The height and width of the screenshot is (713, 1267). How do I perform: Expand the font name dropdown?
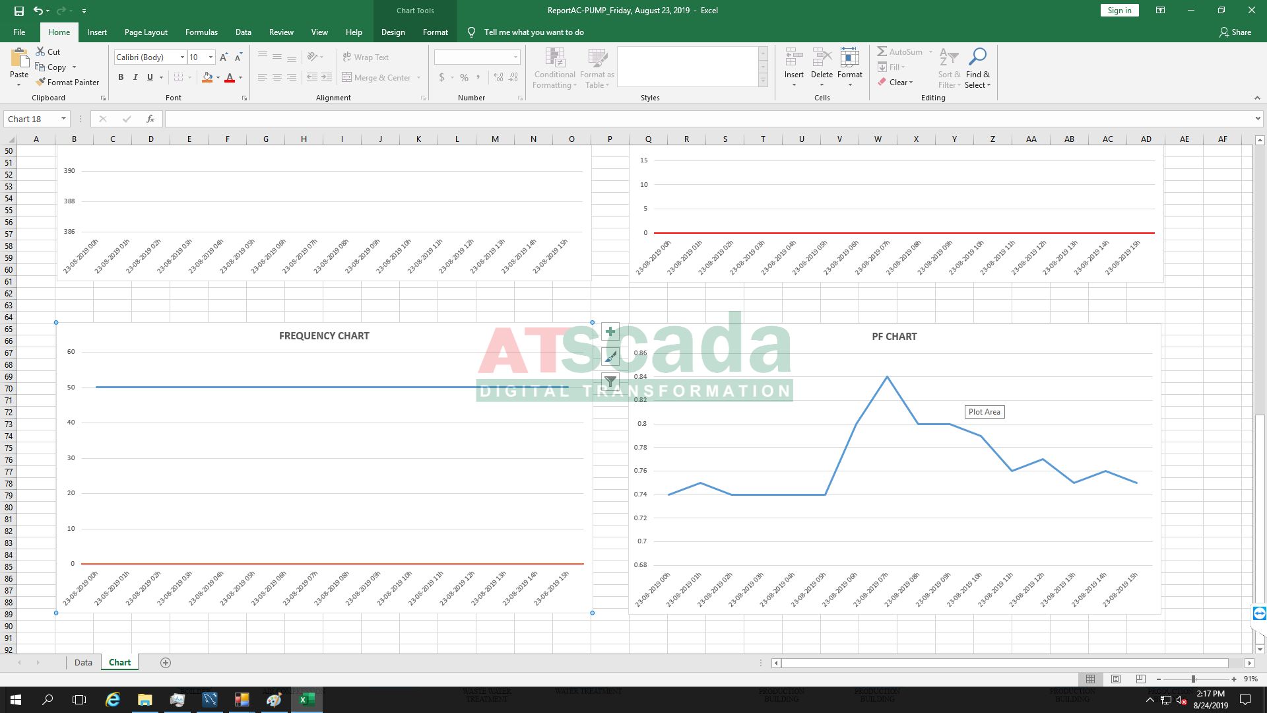coord(182,57)
